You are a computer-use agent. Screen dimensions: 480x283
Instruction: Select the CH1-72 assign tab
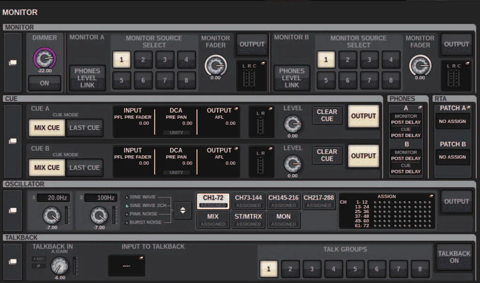point(213,201)
